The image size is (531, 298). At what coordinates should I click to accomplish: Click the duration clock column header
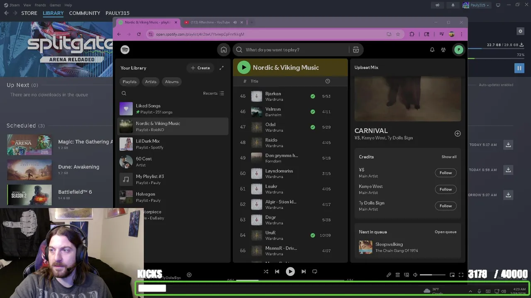[328, 81]
